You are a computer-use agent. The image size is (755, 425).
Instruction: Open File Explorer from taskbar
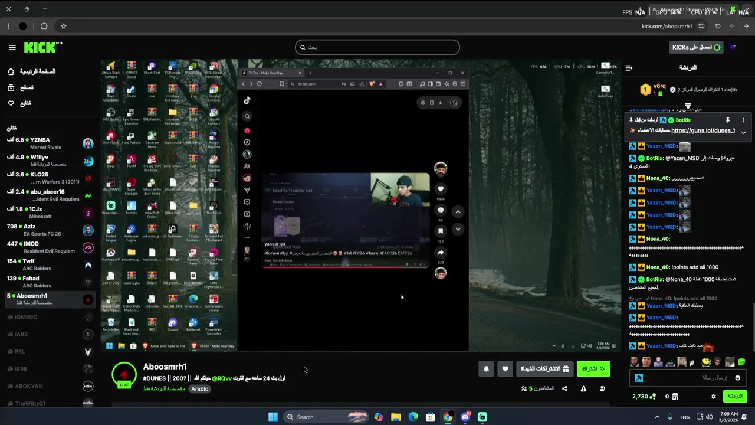pos(396,417)
